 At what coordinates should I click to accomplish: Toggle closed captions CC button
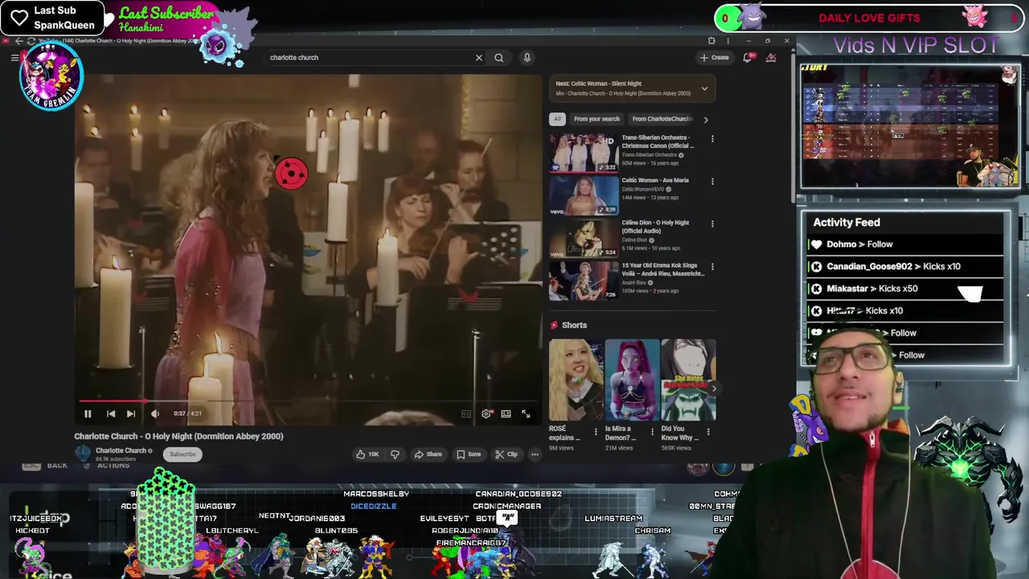click(466, 413)
